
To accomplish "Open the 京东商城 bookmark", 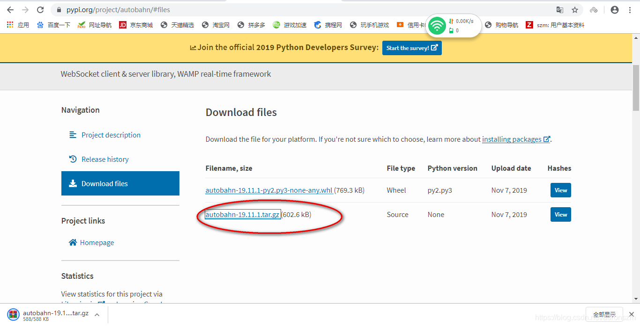I will coord(136,25).
